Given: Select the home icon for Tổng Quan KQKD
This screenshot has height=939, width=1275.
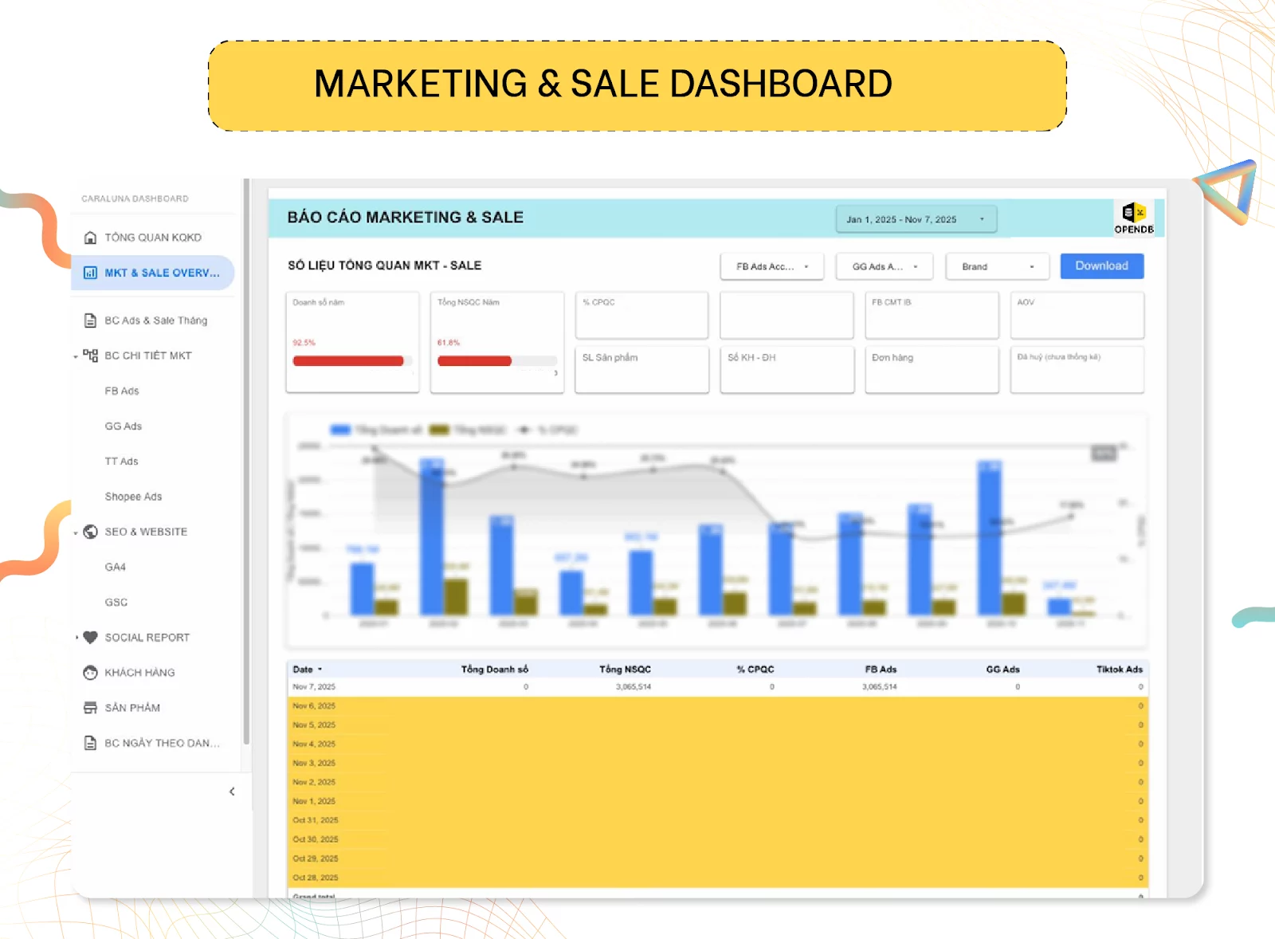Looking at the screenshot, I should pos(90,237).
